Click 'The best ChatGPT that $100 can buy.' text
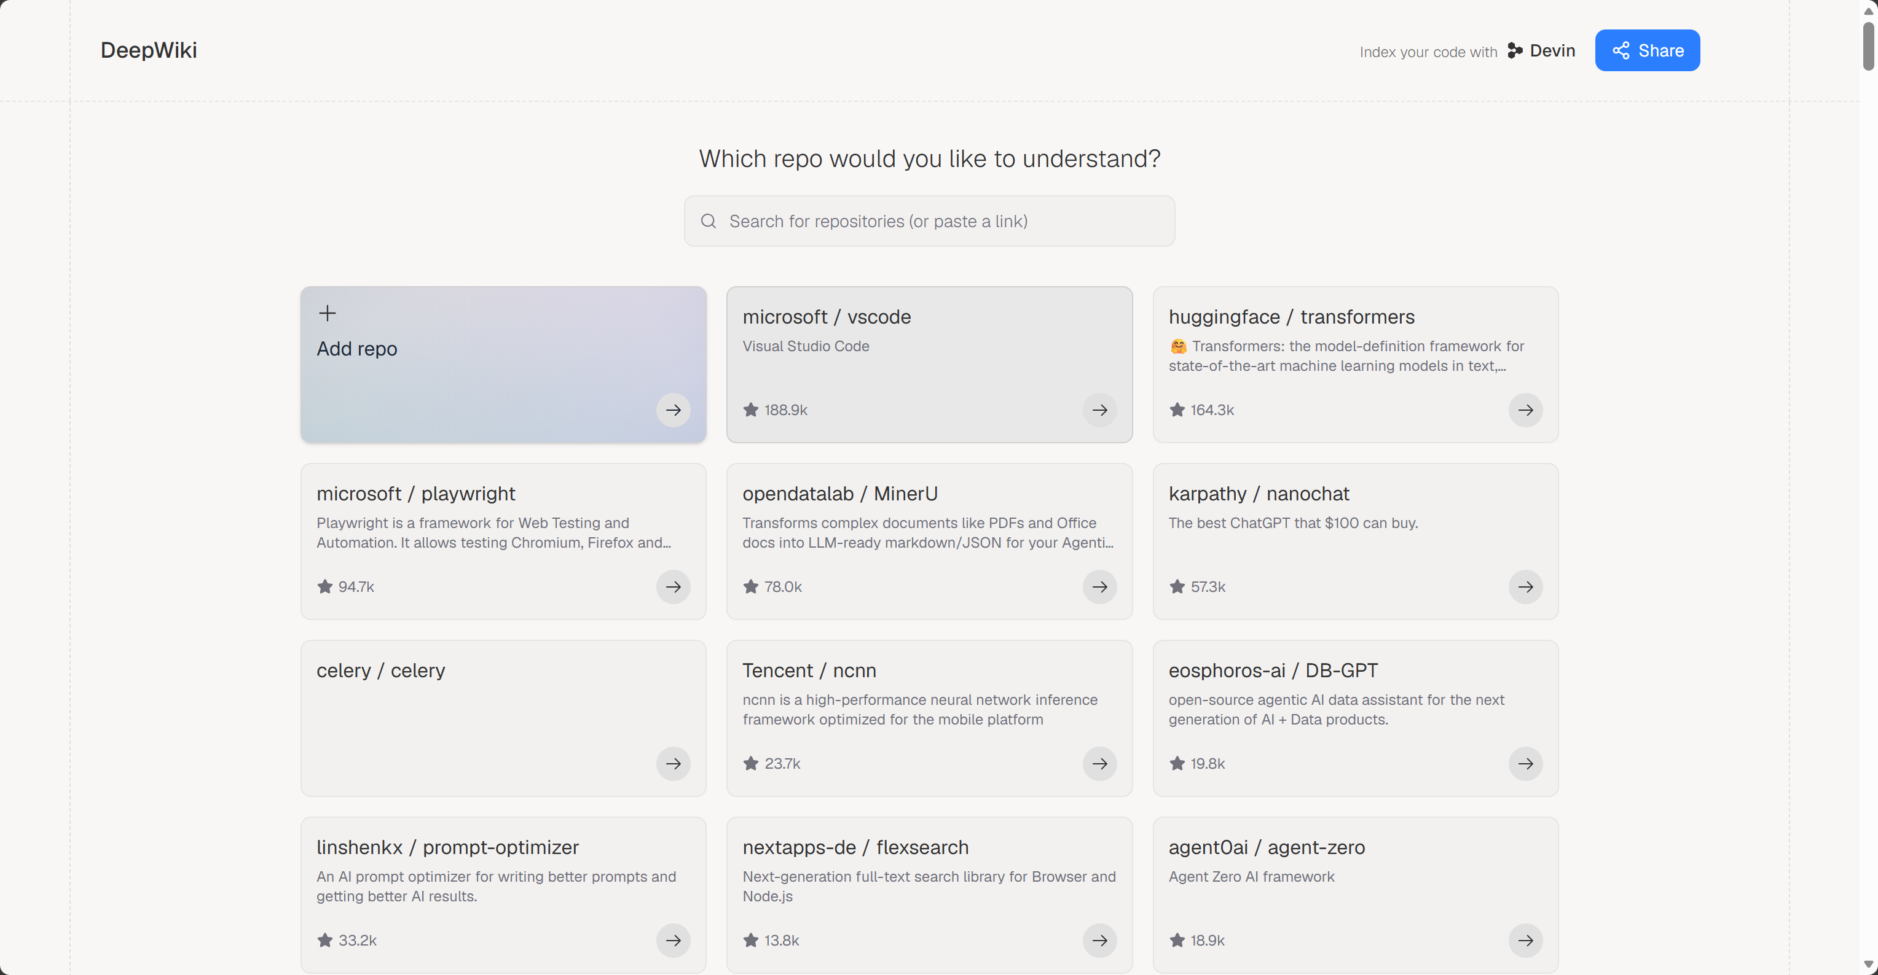 [x=1292, y=523]
